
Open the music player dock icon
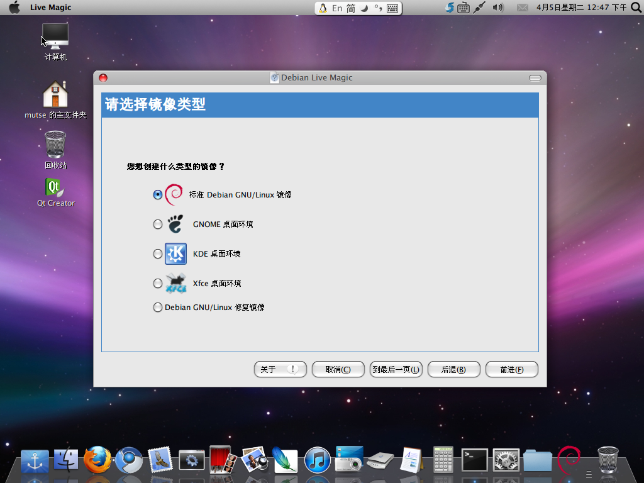[317, 460]
